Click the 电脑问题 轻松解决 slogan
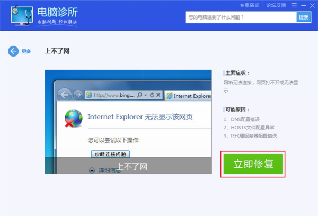Viewport: 318px width, 216px height. pos(57,22)
